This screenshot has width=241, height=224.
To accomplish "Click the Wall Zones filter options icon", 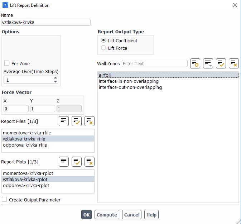I will [195, 63].
